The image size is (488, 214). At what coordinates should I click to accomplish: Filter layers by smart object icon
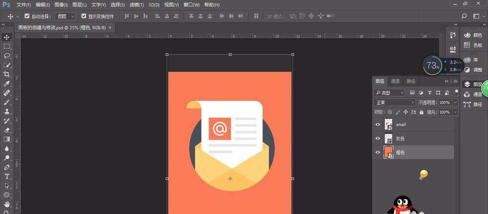tap(447, 93)
